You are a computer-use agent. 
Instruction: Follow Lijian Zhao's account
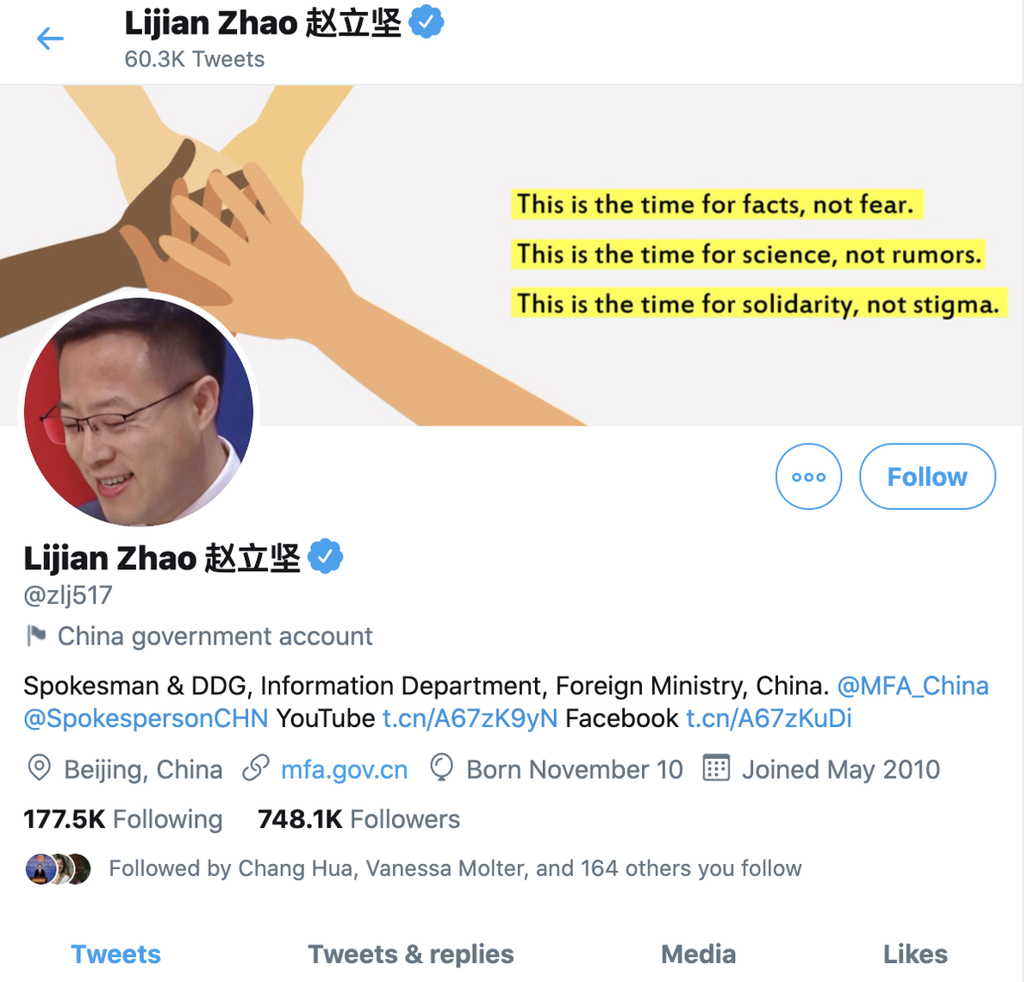click(927, 476)
